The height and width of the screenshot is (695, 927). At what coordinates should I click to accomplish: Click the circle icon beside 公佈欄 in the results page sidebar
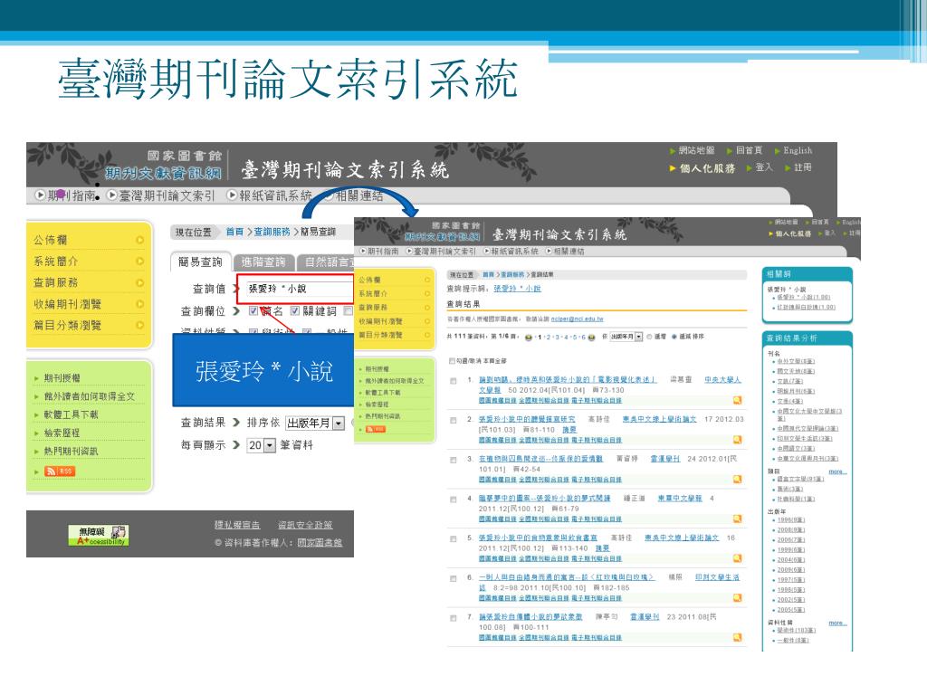click(x=427, y=280)
